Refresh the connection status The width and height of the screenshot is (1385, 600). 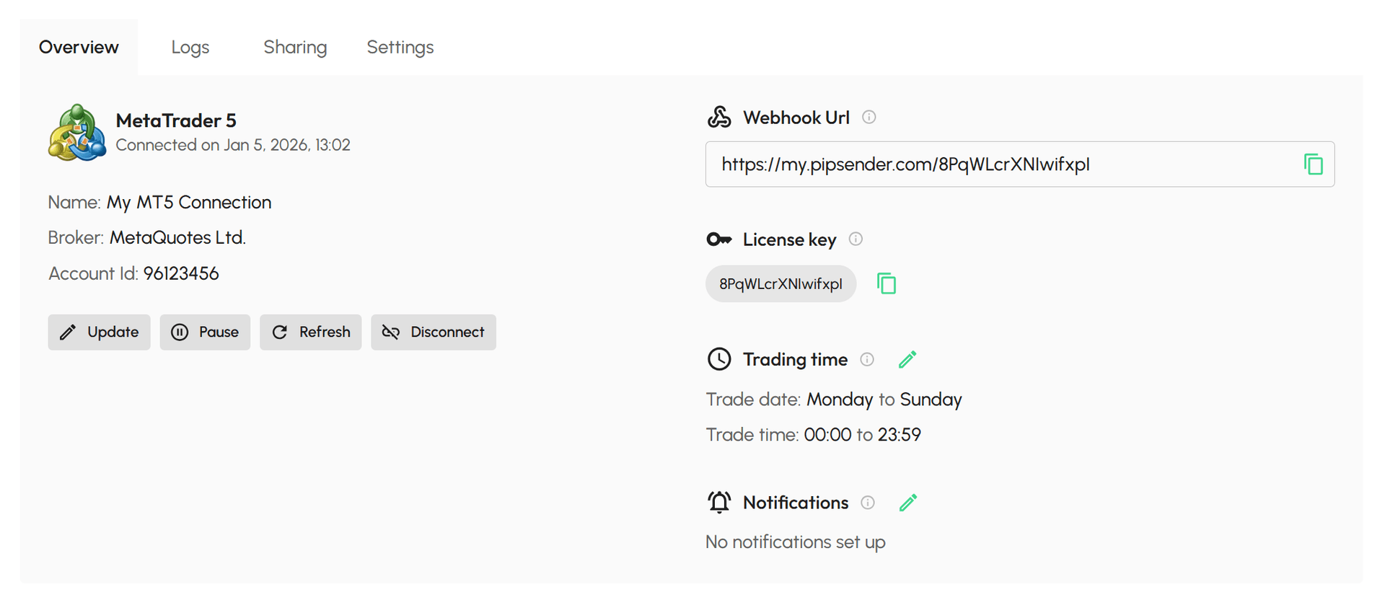point(311,332)
